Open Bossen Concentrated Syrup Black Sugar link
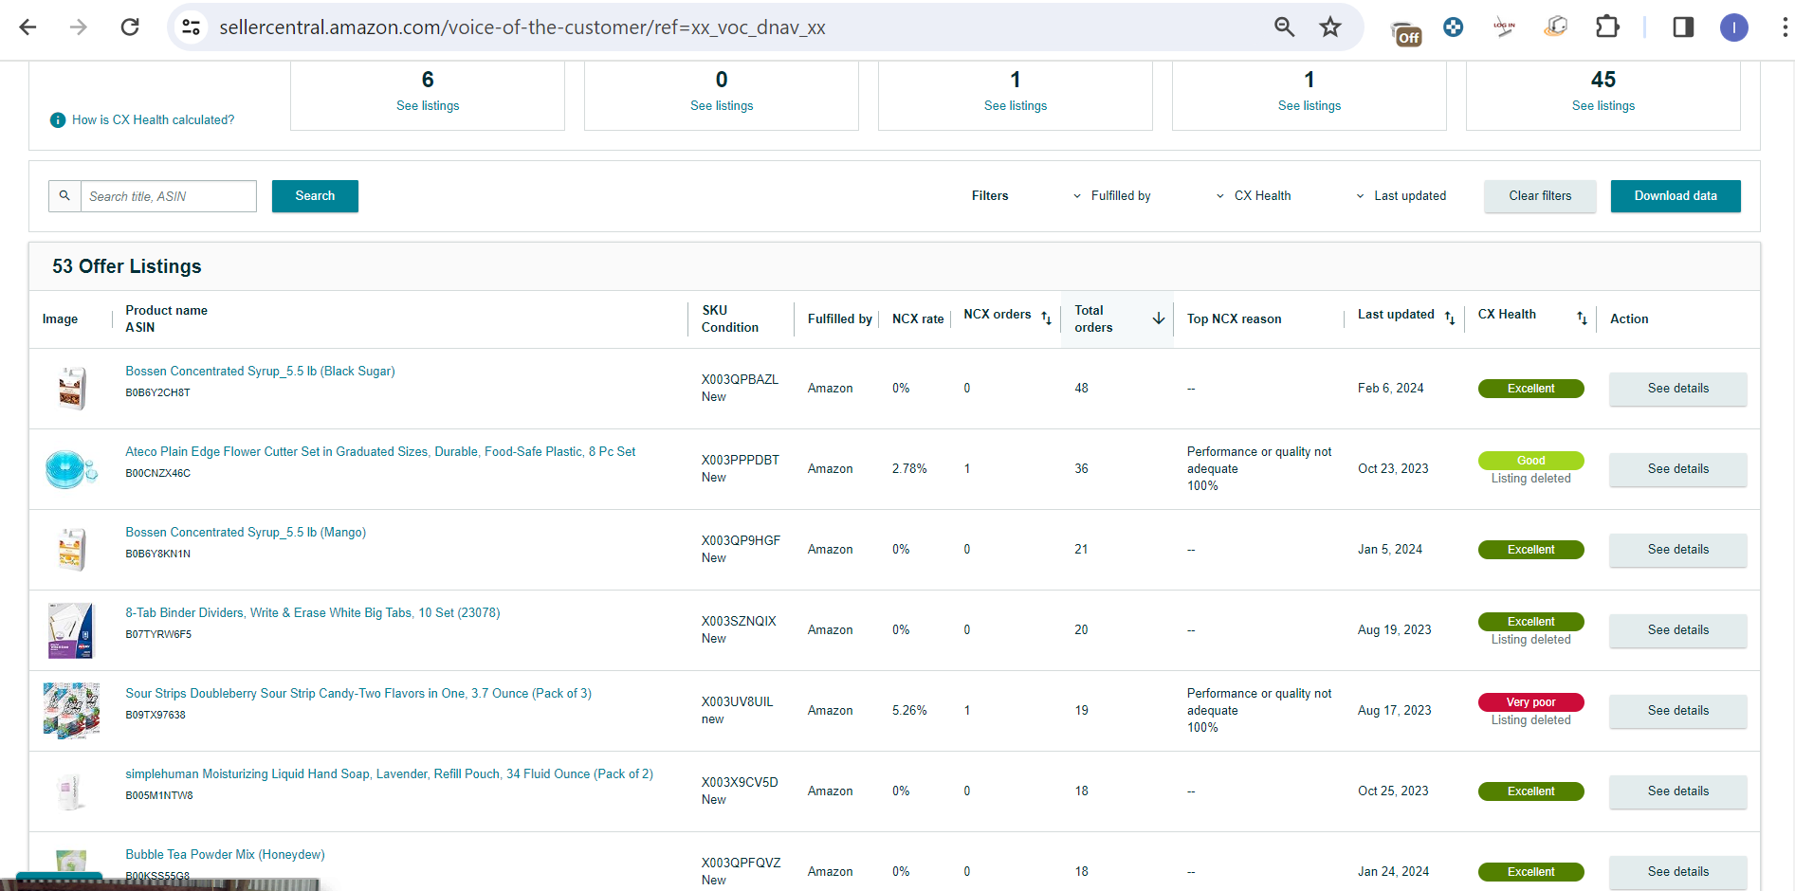 pyautogui.click(x=261, y=372)
